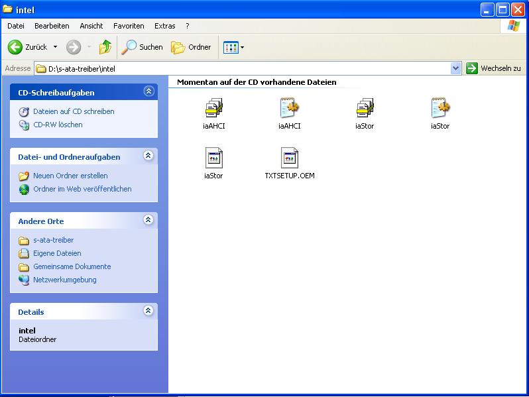Click the Gemeinsame Dokumente folder icon
The height and width of the screenshot is (397, 529).
click(24, 267)
